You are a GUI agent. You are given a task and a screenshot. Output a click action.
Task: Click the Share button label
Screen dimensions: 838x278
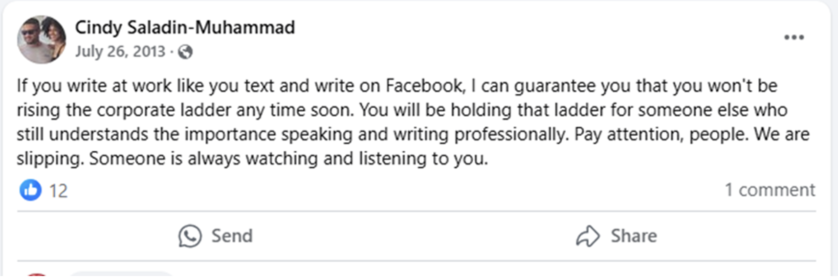(x=634, y=236)
